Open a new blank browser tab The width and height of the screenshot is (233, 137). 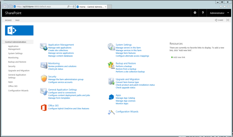click(110, 7)
